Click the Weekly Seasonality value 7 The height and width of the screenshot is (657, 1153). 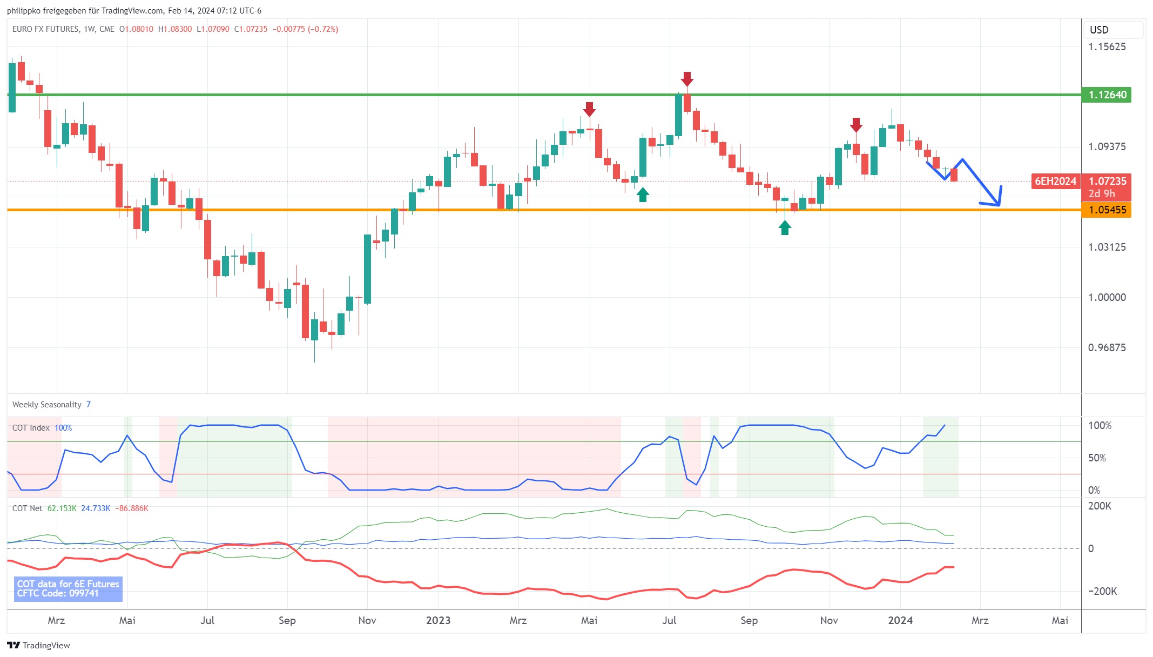tap(89, 404)
